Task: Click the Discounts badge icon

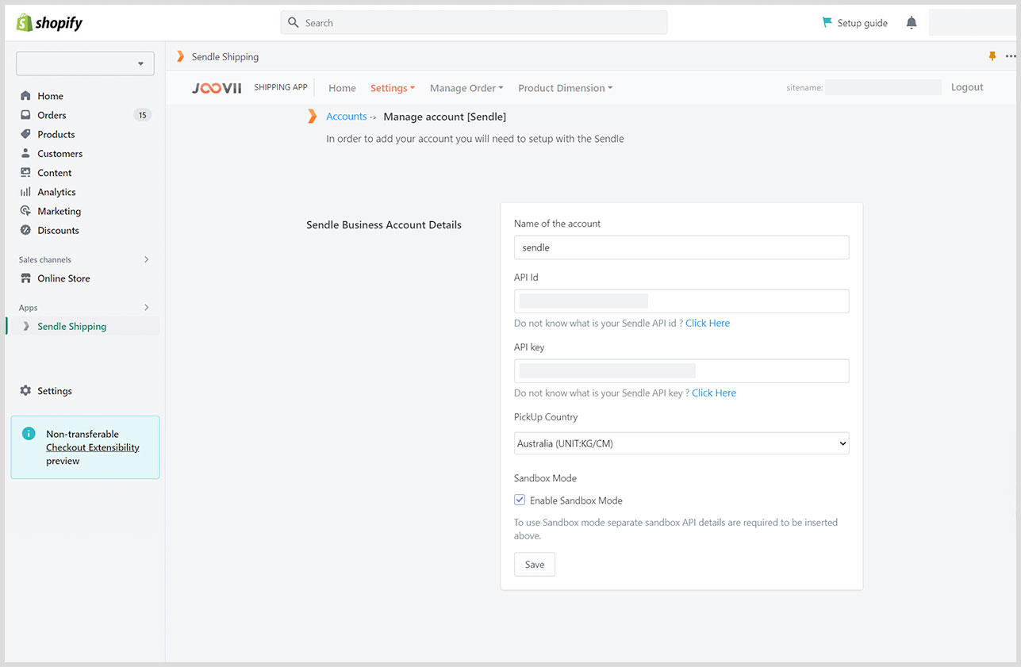Action: 26,230
